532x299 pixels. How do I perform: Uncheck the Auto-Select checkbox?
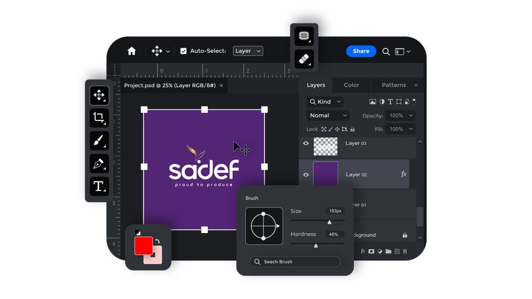pyautogui.click(x=183, y=51)
